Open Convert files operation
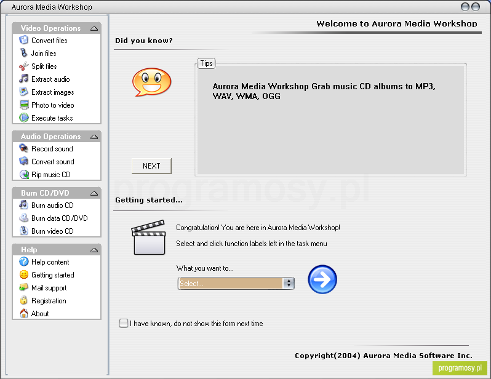 click(49, 41)
